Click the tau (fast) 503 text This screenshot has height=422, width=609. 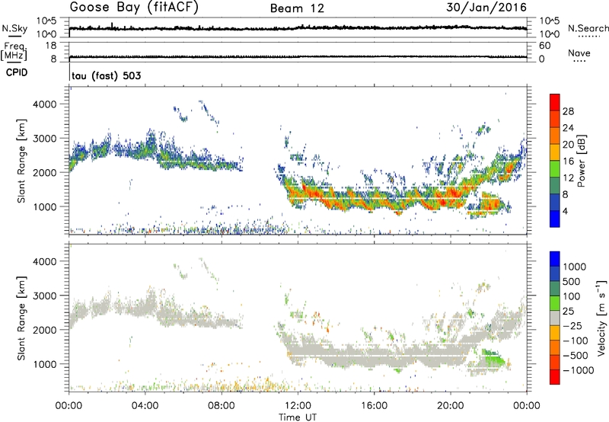pos(107,75)
